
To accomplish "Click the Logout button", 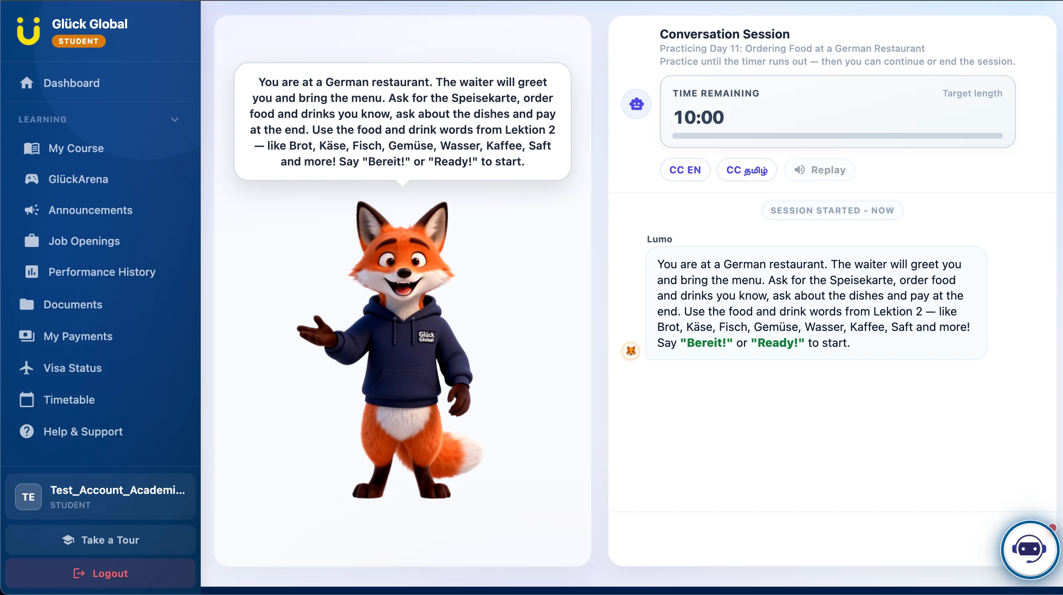I will pos(100,573).
